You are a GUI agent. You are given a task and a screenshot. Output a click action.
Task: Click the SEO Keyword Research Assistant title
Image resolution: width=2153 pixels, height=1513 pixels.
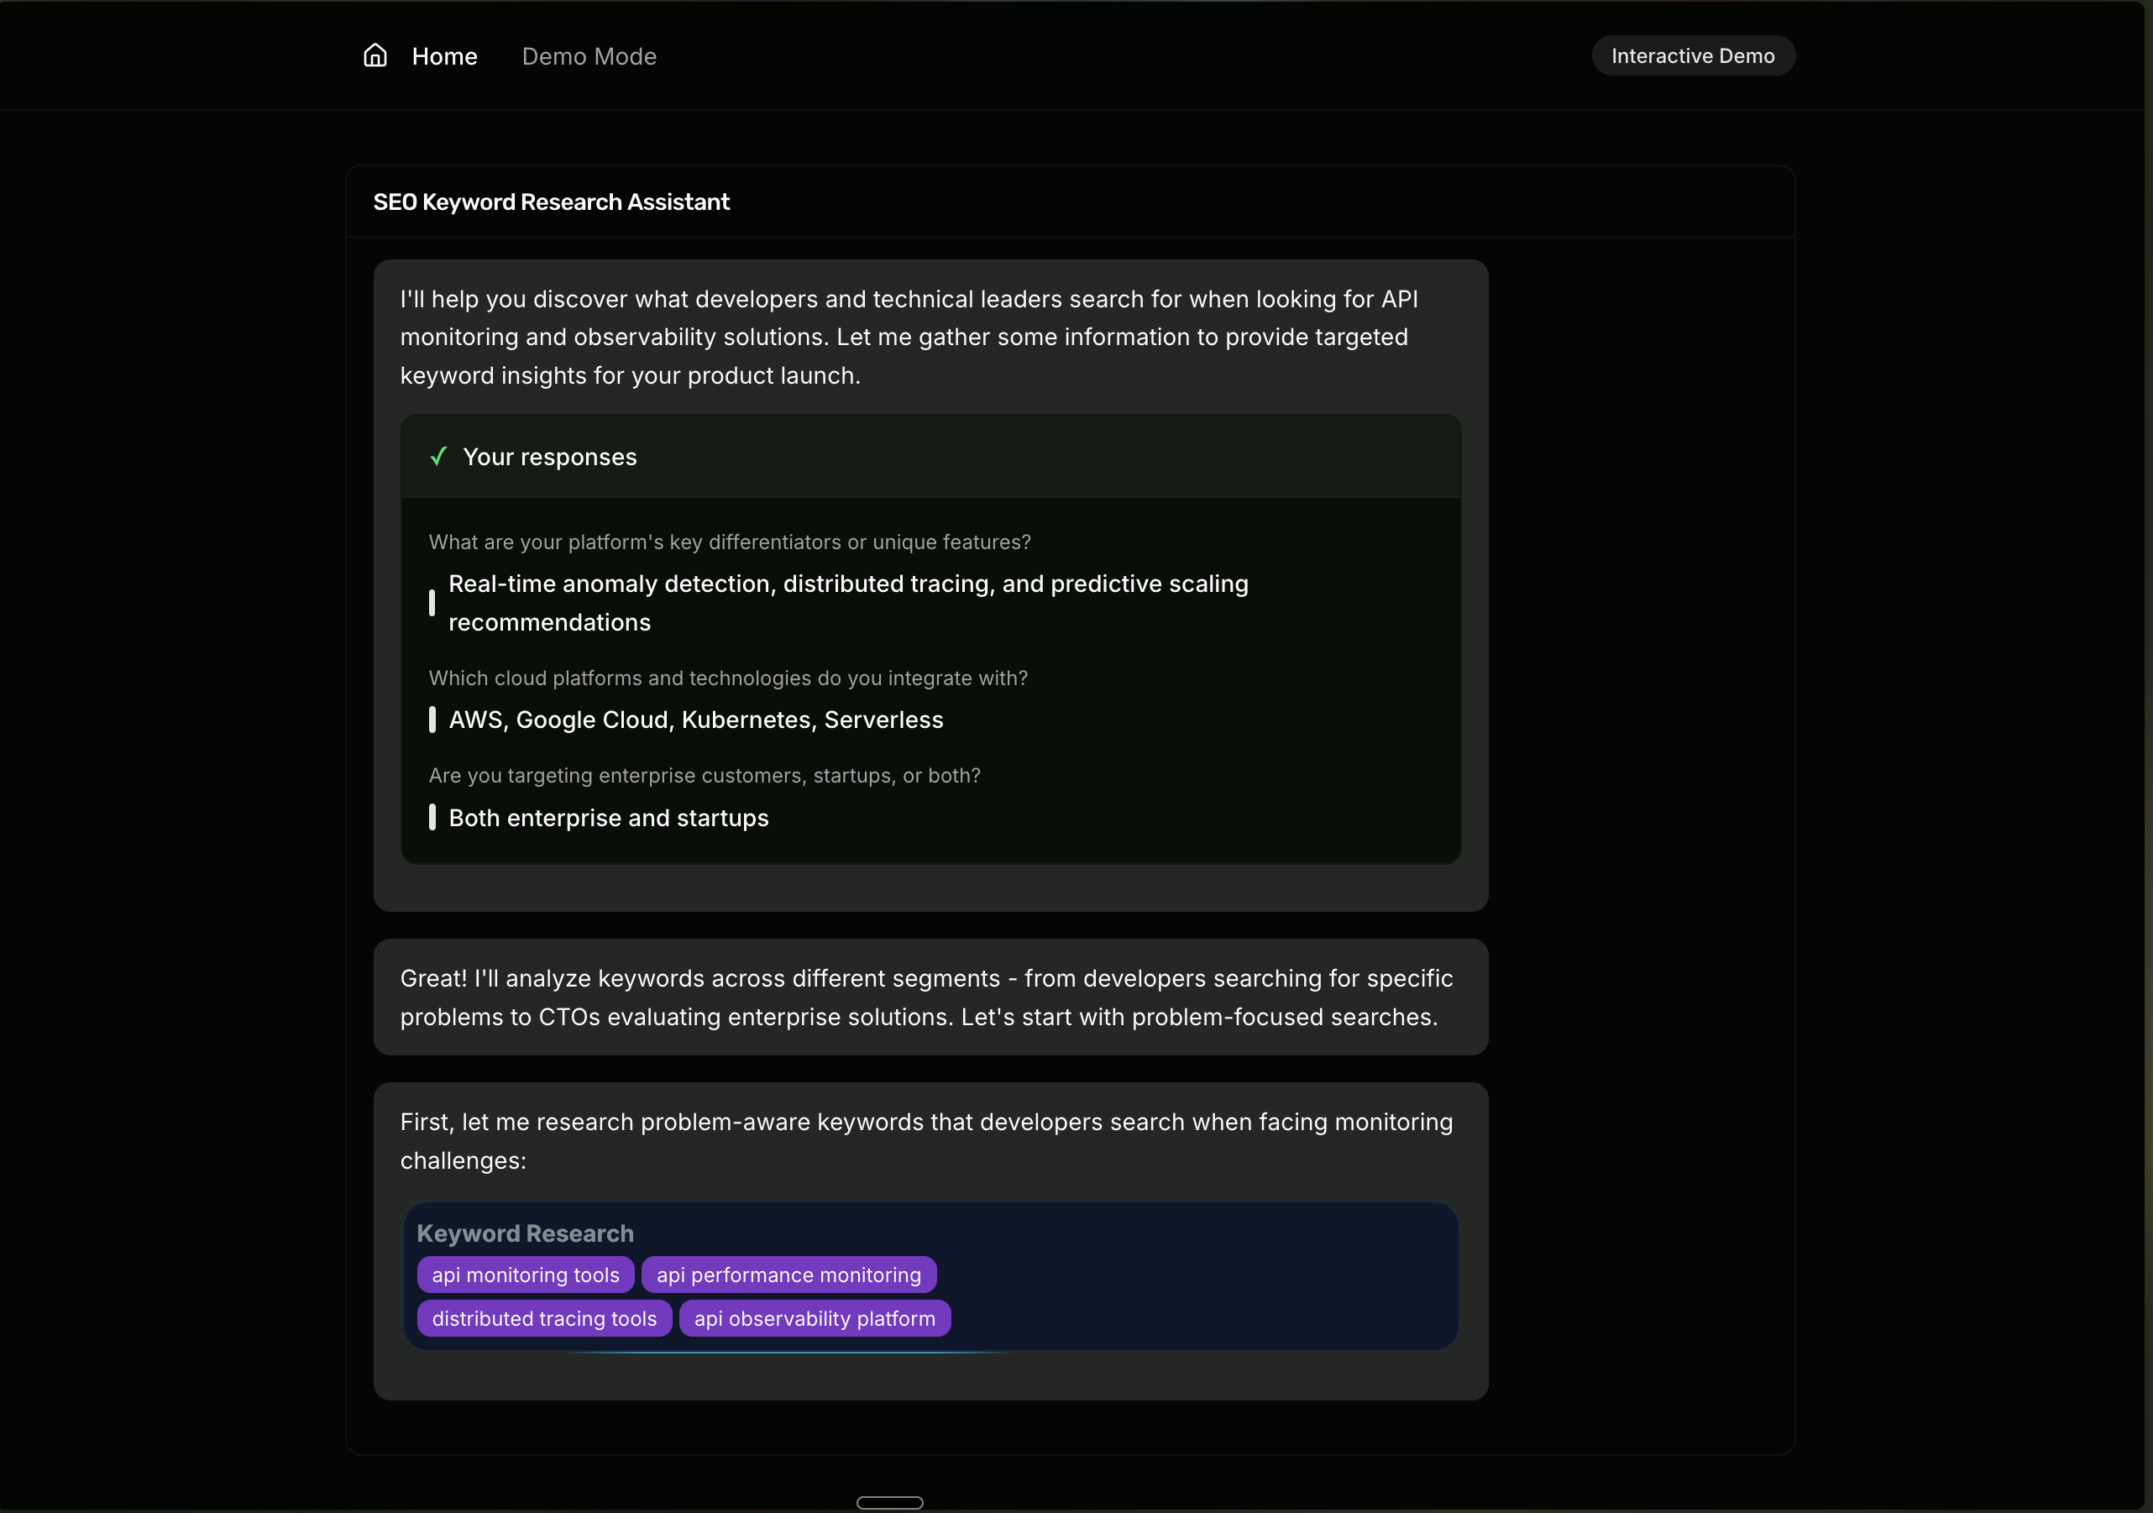coord(552,202)
